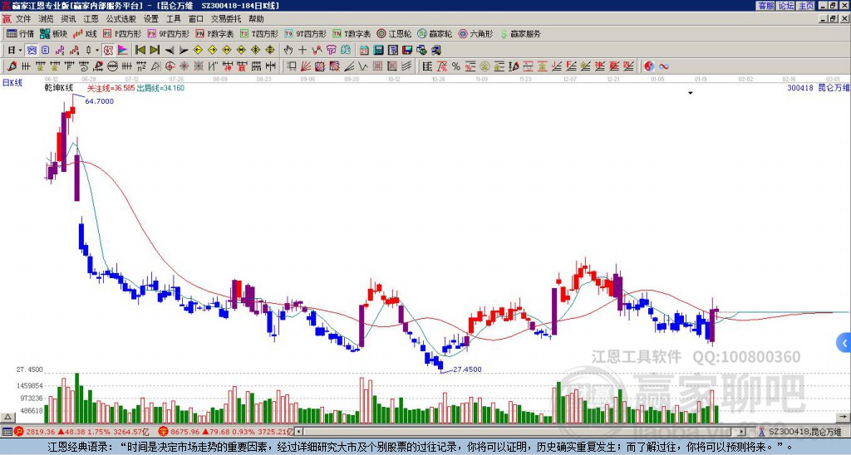Click the bottom scrollbar left arrow
Viewport: 851px width, 455px height.
[298, 432]
